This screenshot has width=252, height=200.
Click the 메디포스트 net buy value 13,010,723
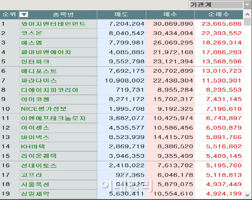point(222,71)
